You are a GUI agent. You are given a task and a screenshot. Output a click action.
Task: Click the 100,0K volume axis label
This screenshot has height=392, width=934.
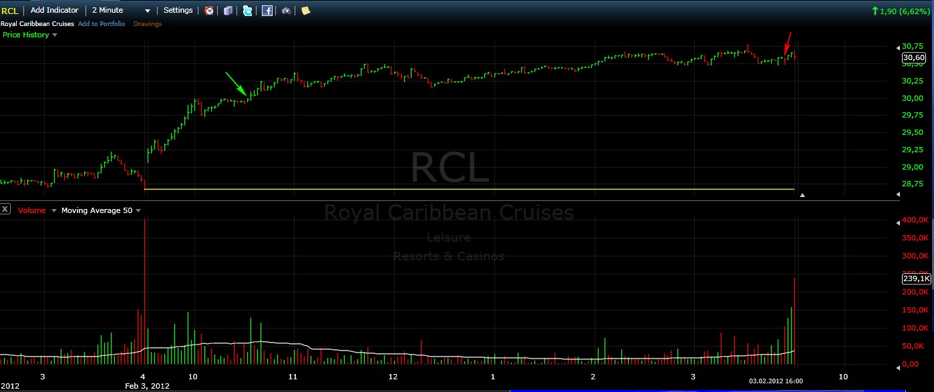915,328
